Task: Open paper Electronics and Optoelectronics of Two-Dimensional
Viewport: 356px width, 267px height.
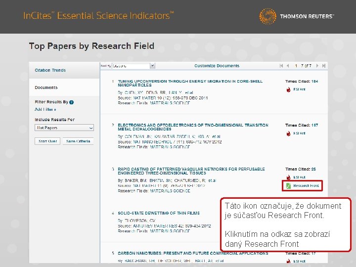Action: click(193, 127)
